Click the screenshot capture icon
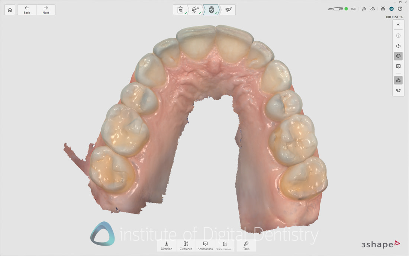 (x=382, y=9)
